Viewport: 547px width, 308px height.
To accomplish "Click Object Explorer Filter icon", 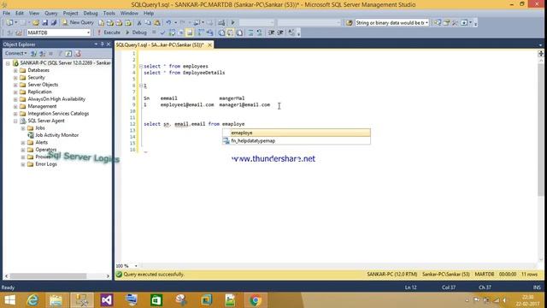I will coord(60,53).
